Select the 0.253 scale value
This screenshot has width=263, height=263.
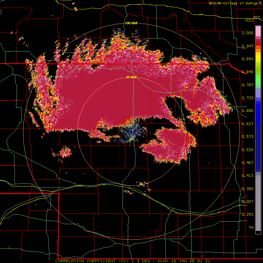(x=248, y=214)
